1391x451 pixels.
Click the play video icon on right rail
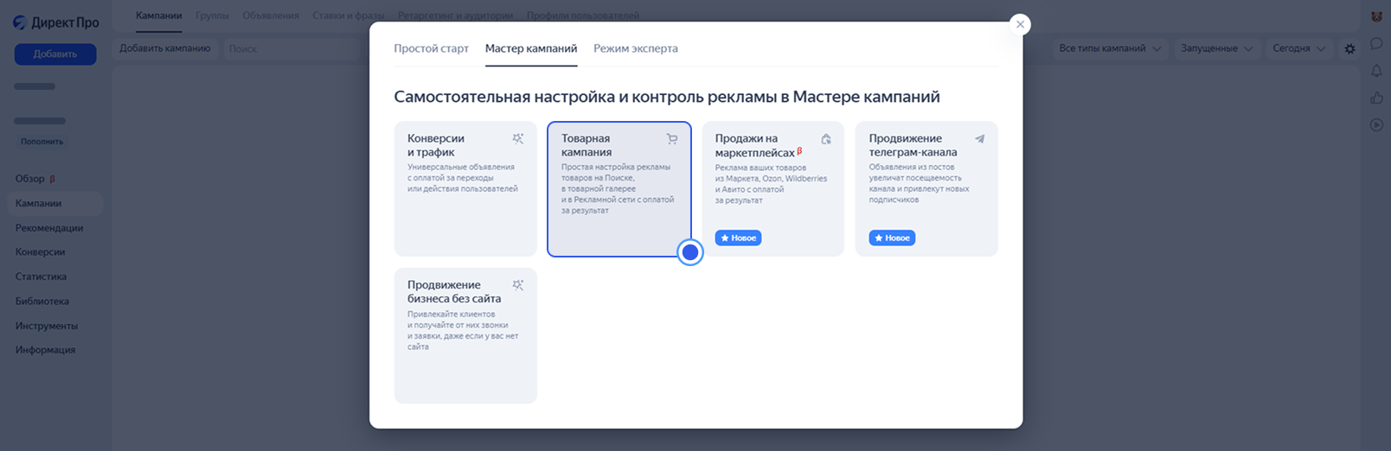coord(1376,124)
